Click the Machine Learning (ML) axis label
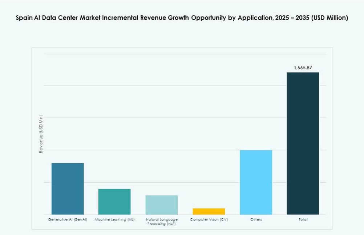This screenshot has height=235, width=364. (x=115, y=219)
